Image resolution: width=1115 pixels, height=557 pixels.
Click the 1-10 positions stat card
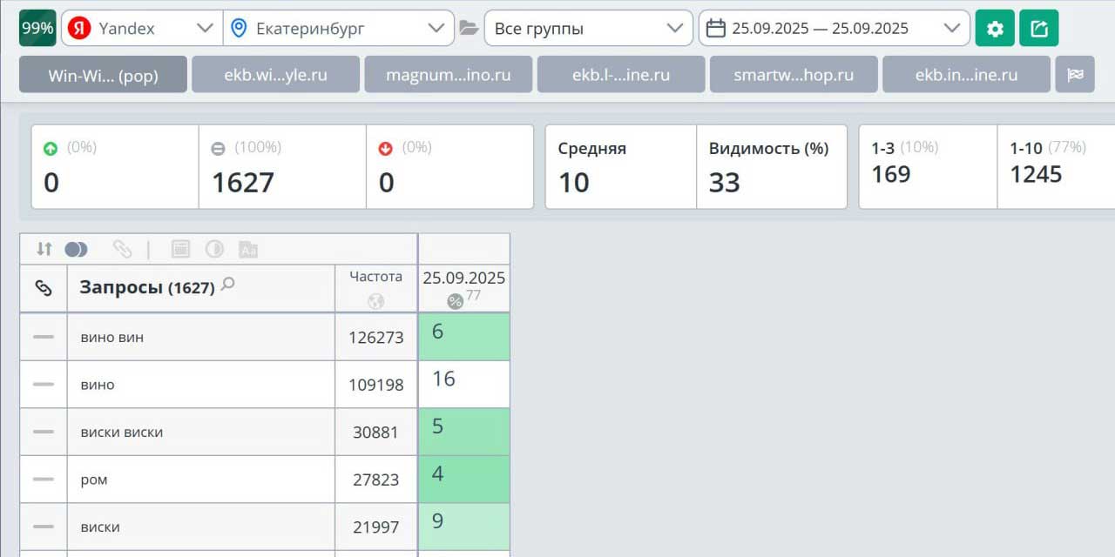(1054, 167)
